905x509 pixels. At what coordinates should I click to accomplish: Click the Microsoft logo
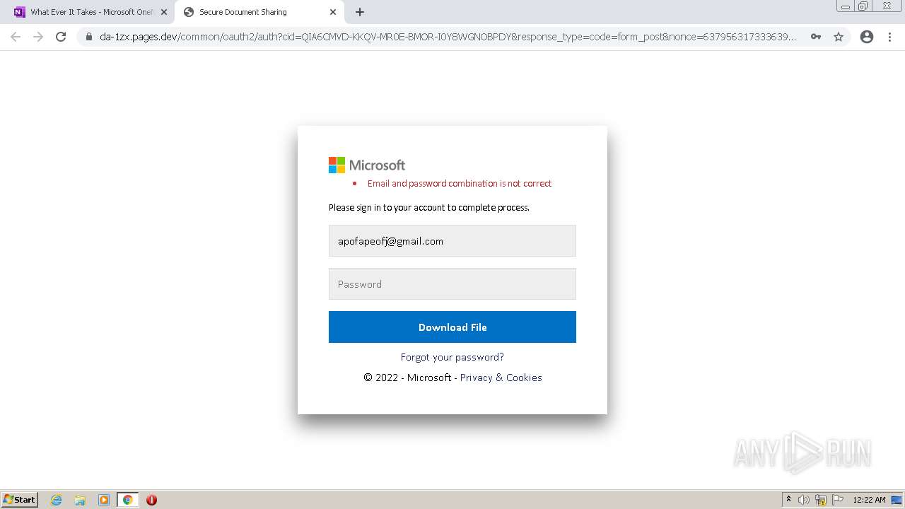point(367,165)
